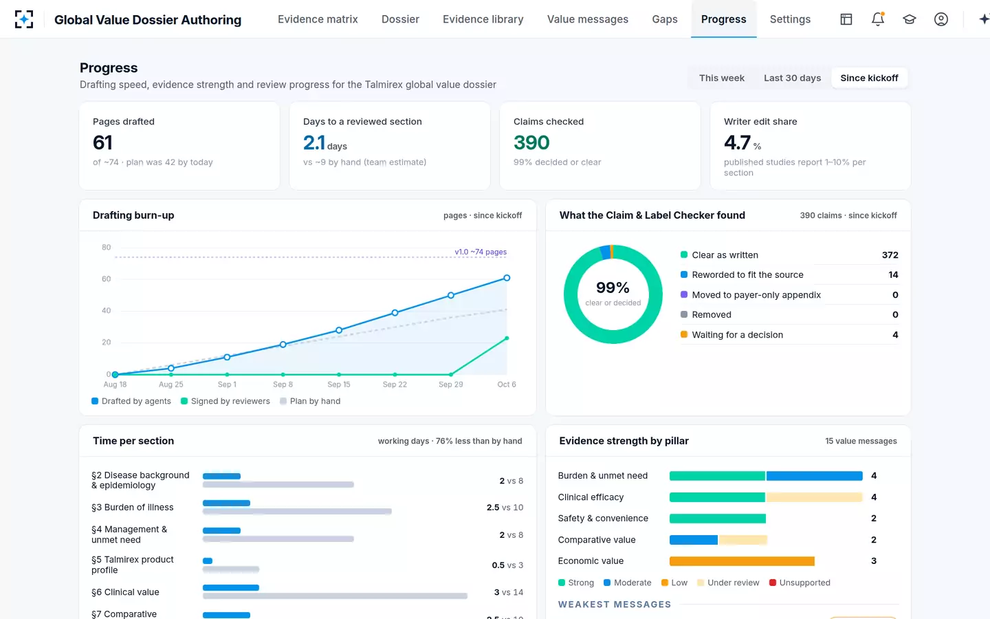Viewport: 990px width, 619px height.
Task: Go to the Evidence matrix tab
Action: pos(318,19)
